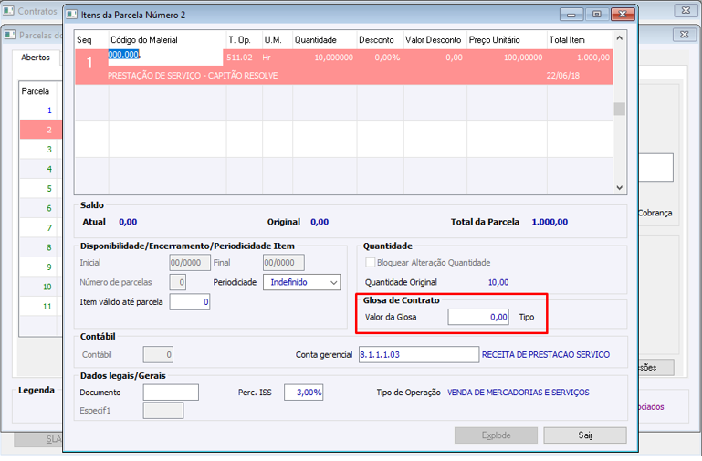This screenshot has height=461, width=702.
Task: Minimize the Itens da Parcela window
Action: [571, 15]
